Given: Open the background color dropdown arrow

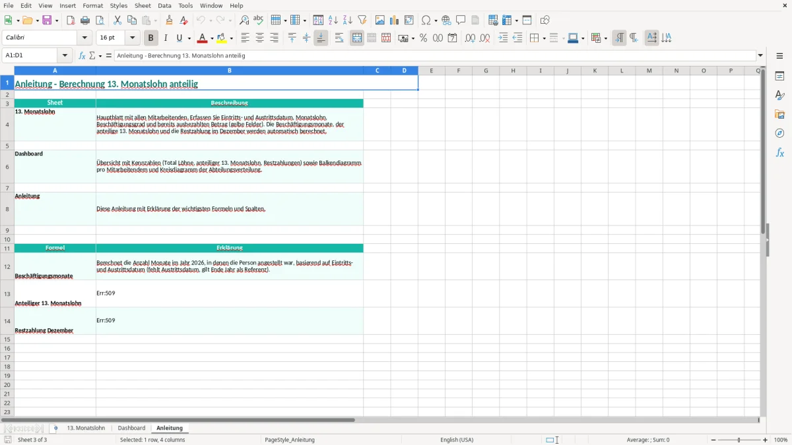Looking at the screenshot, I should coord(231,38).
